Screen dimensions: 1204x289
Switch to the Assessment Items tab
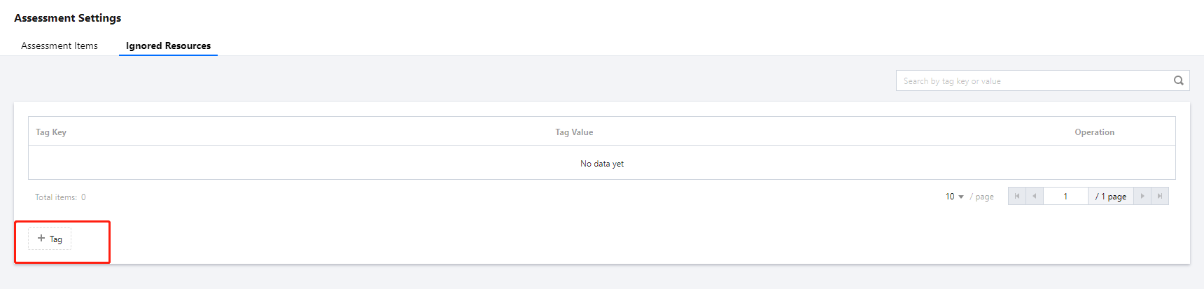click(x=59, y=45)
